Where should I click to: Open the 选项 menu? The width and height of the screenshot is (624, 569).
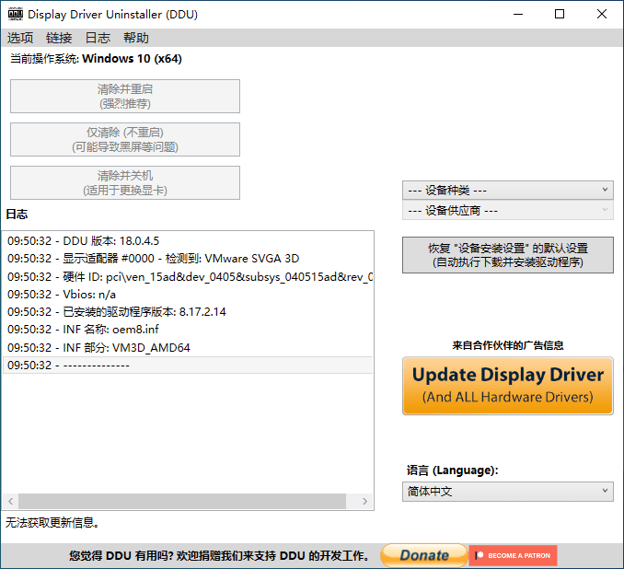click(20, 38)
